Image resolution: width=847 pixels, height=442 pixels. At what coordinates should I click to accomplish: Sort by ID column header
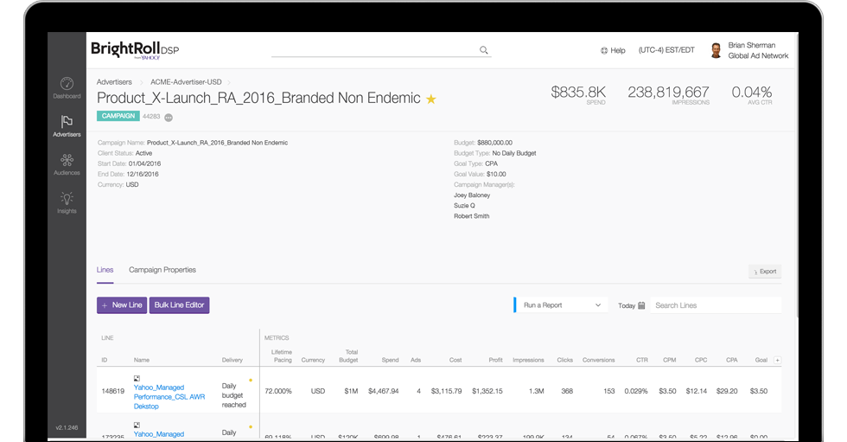[x=105, y=360]
